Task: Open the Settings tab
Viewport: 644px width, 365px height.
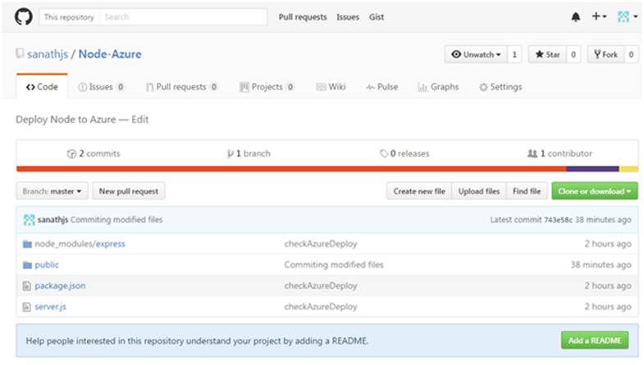Action: point(500,87)
